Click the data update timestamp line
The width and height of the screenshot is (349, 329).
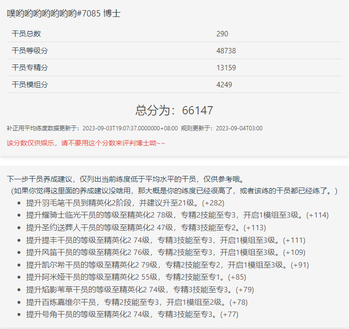[134, 128]
